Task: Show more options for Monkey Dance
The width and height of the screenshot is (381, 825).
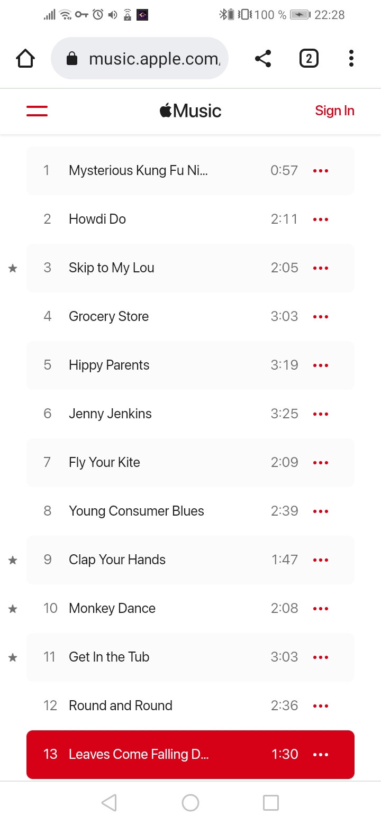Action: (x=321, y=609)
